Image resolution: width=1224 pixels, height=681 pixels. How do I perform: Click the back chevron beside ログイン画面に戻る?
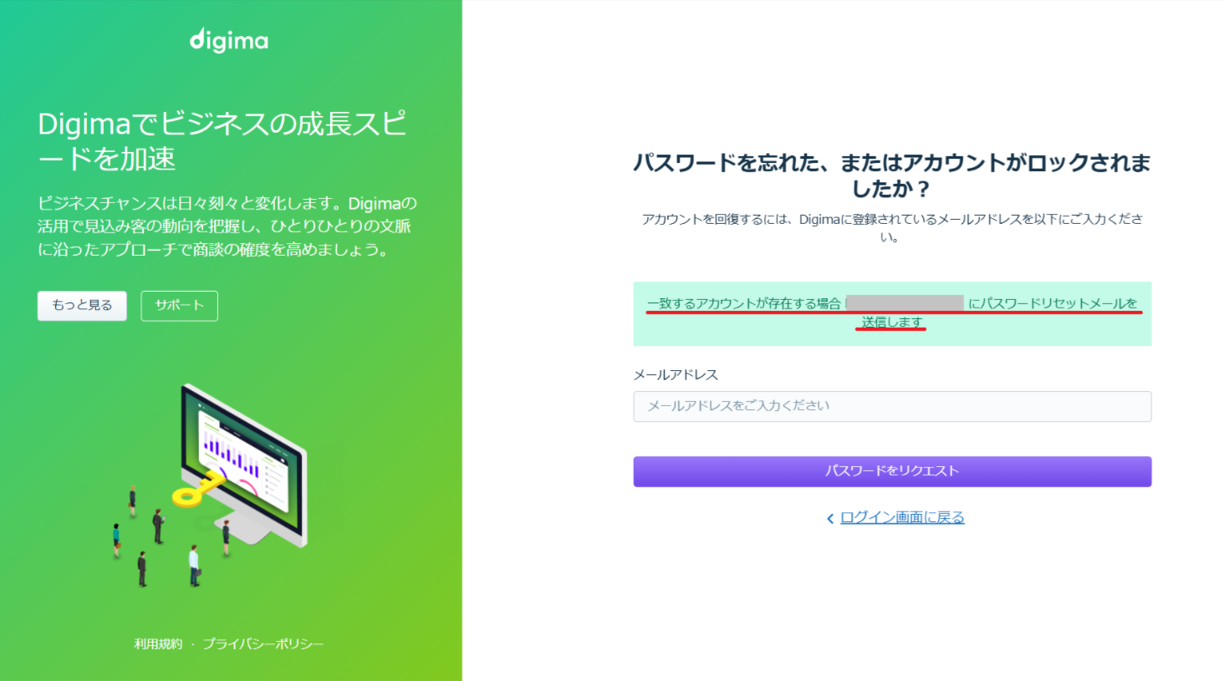coord(830,518)
